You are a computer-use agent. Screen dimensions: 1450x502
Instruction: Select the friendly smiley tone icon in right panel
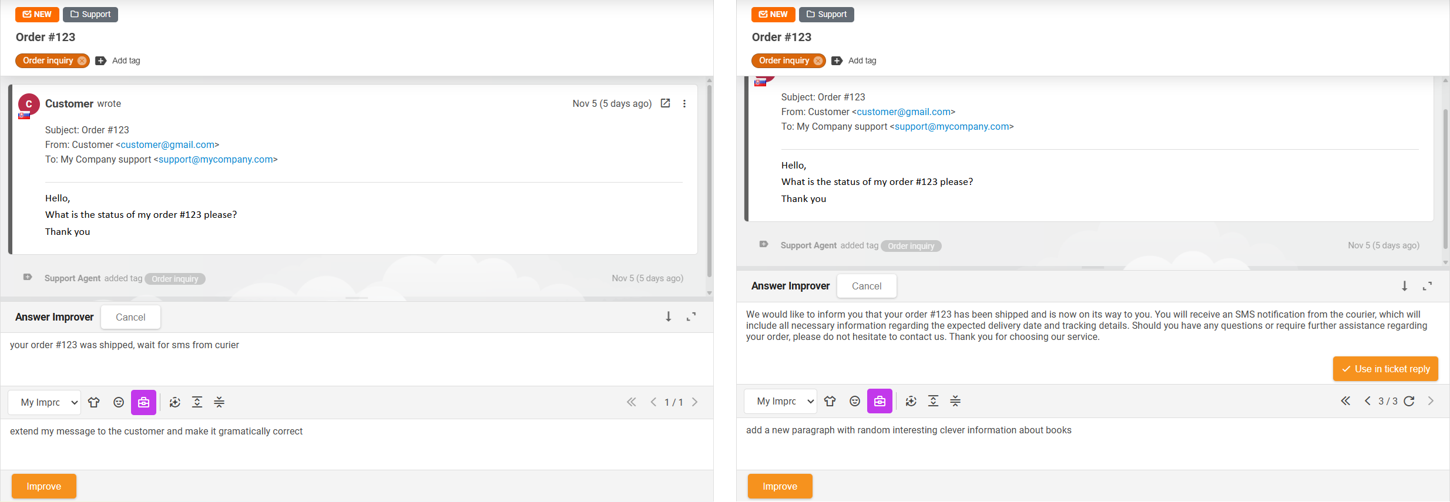pyautogui.click(x=855, y=401)
